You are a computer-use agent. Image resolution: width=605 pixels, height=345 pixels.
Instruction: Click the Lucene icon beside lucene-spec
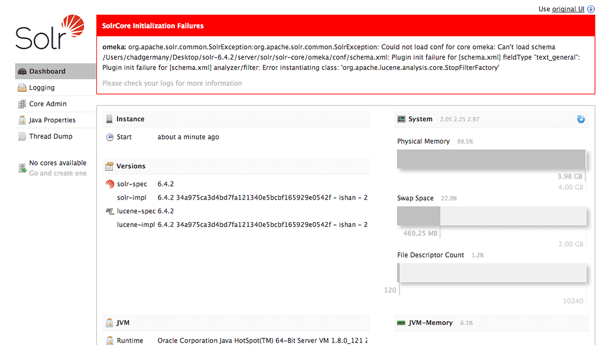coord(109,210)
